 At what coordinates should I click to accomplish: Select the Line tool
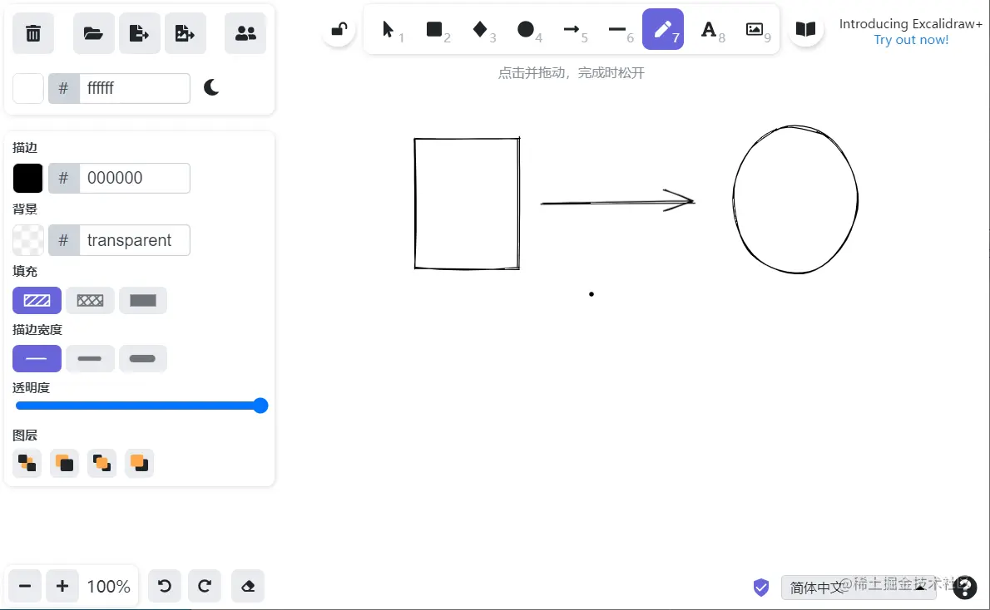[617, 29]
